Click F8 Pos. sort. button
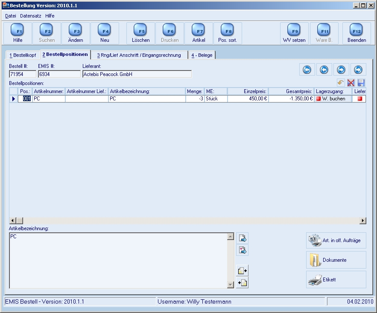The image size is (377, 313). [x=228, y=33]
